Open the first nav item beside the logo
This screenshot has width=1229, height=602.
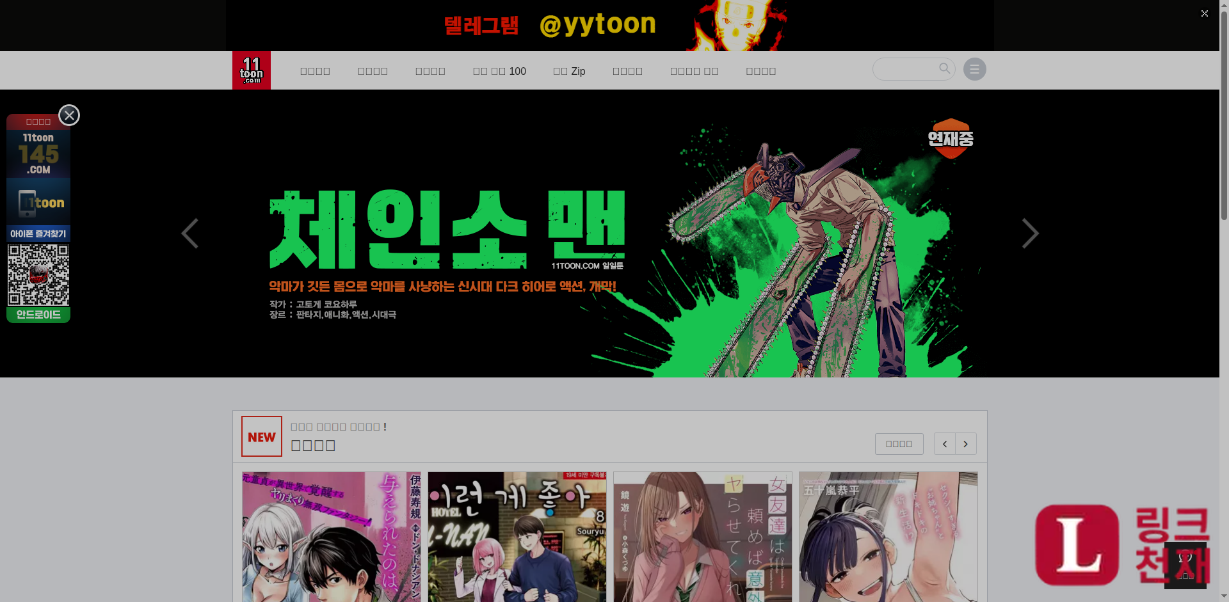315,71
